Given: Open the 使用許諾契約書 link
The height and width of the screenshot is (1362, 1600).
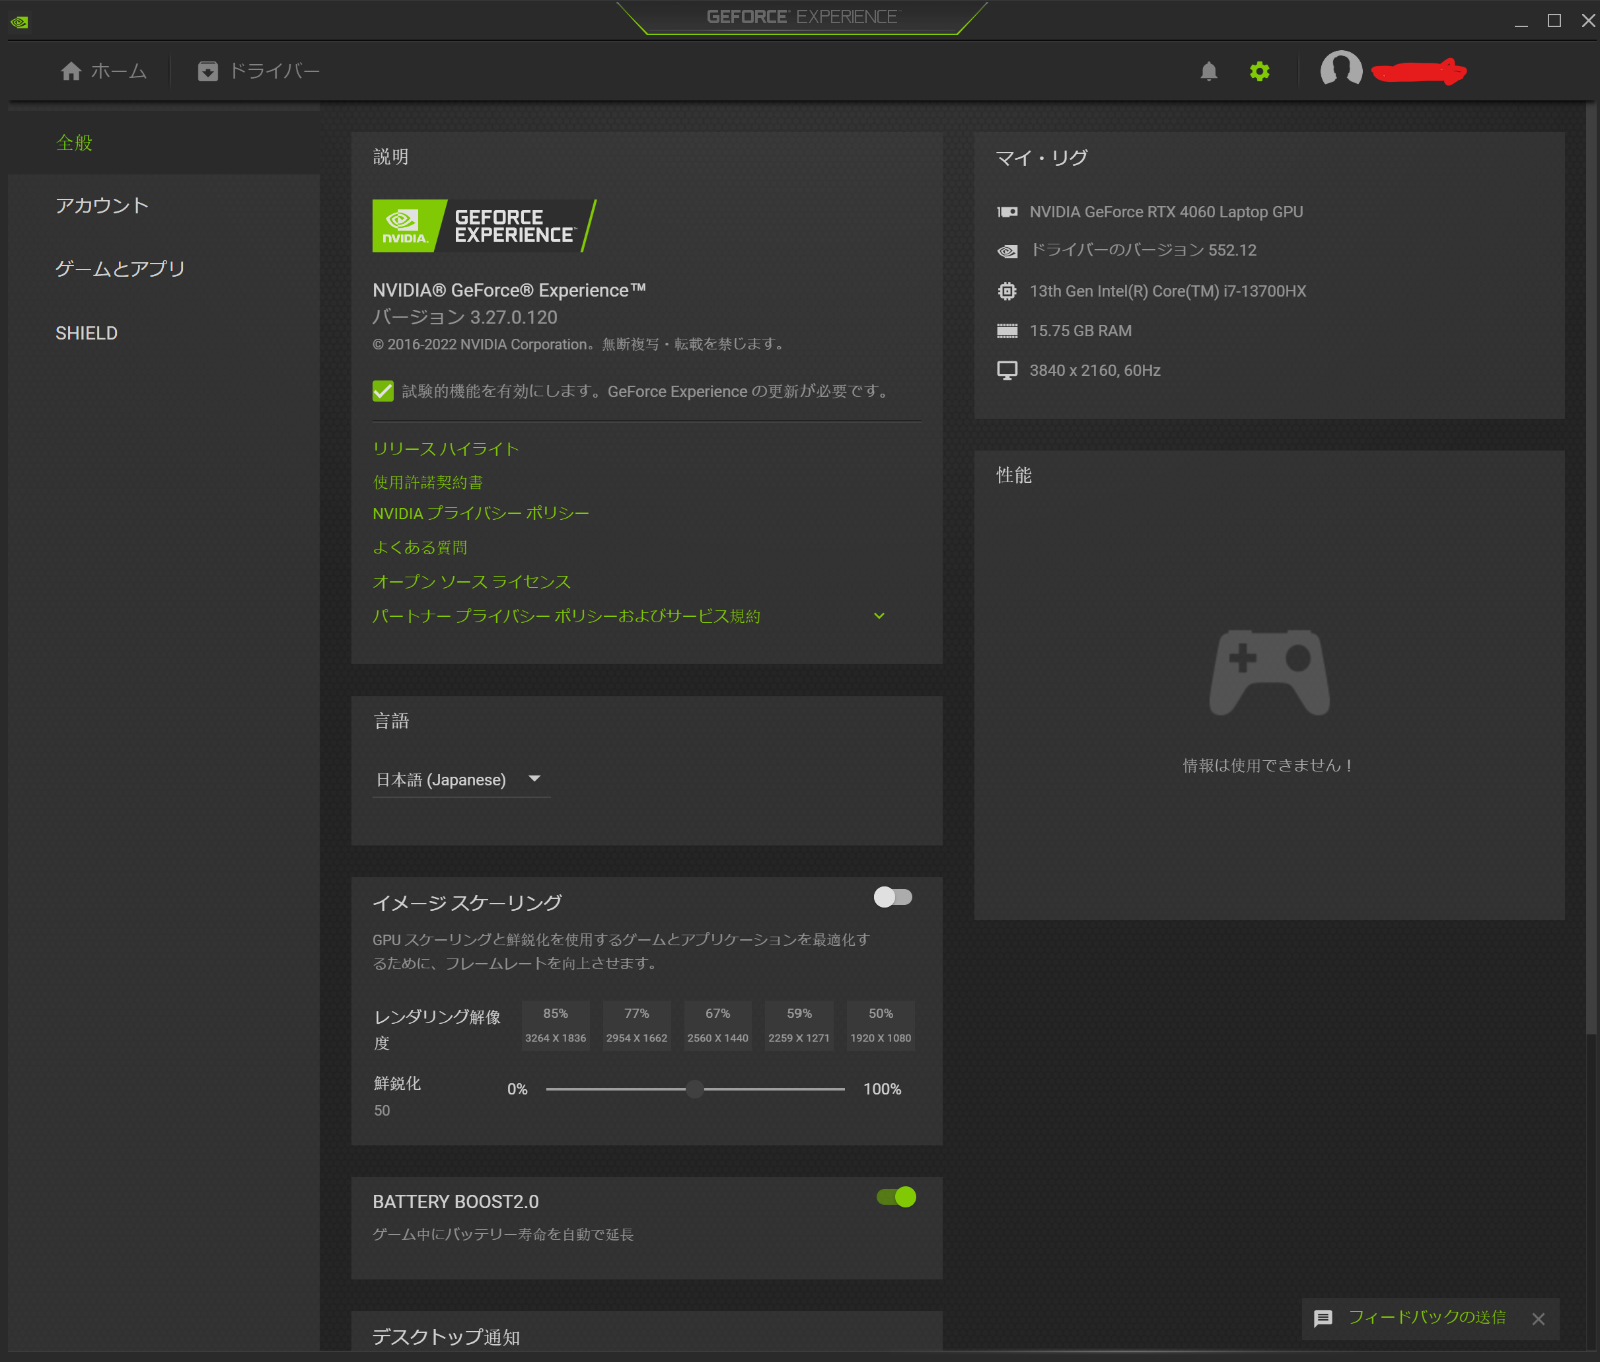Looking at the screenshot, I should pos(428,482).
